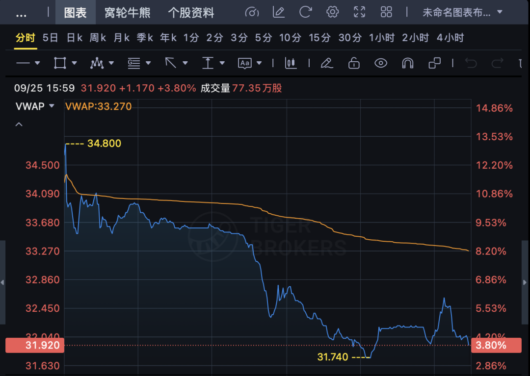Switch to the 个股资料 tab

point(191,13)
